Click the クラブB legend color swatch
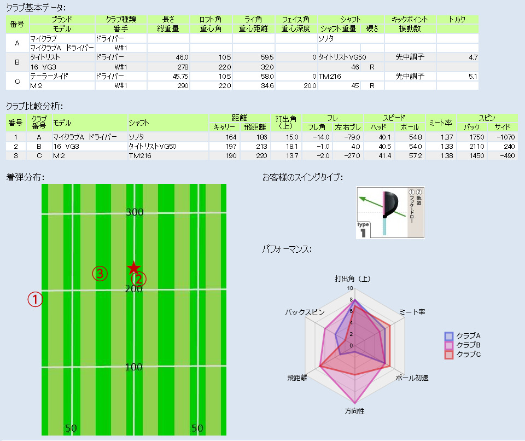 (x=448, y=345)
